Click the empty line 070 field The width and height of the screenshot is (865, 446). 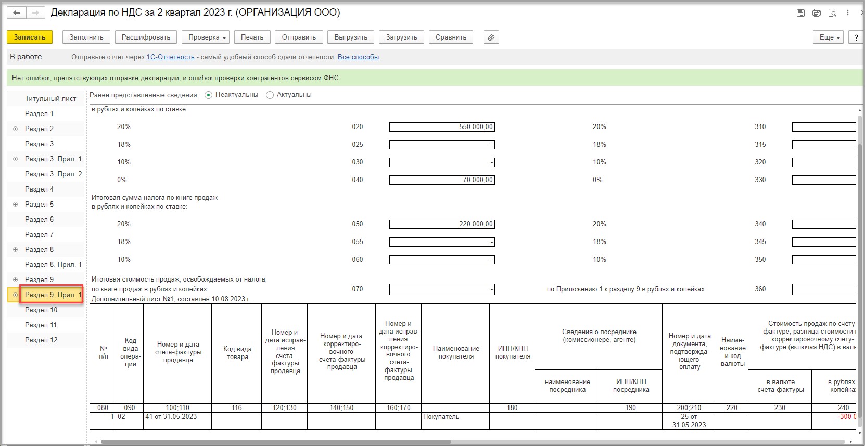(x=442, y=289)
